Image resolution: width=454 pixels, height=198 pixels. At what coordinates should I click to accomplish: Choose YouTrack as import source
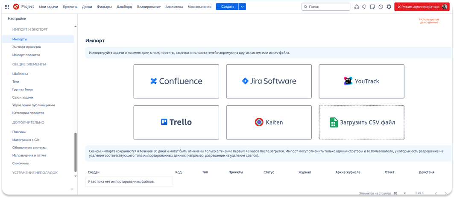pyautogui.click(x=361, y=82)
